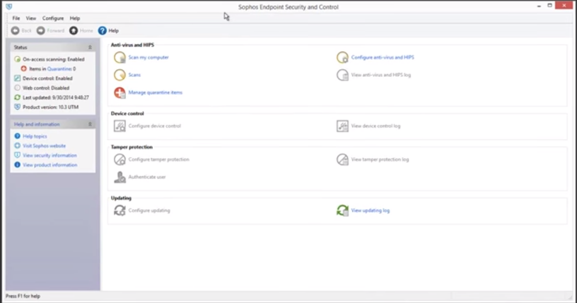
Task: Click the Last updated refresh icon
Action: click(17, 98)
